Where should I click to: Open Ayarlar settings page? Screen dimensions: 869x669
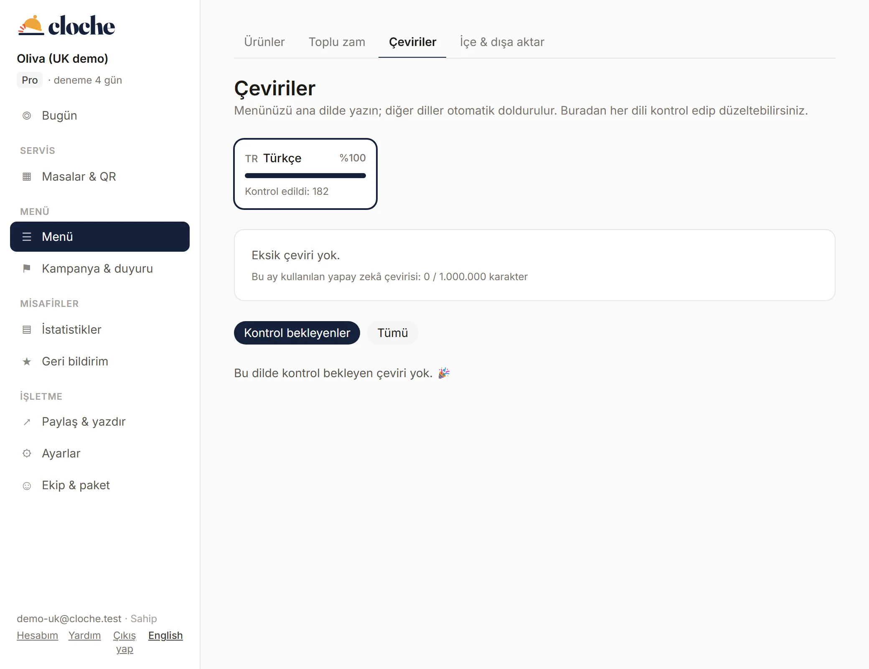(100, 454)
